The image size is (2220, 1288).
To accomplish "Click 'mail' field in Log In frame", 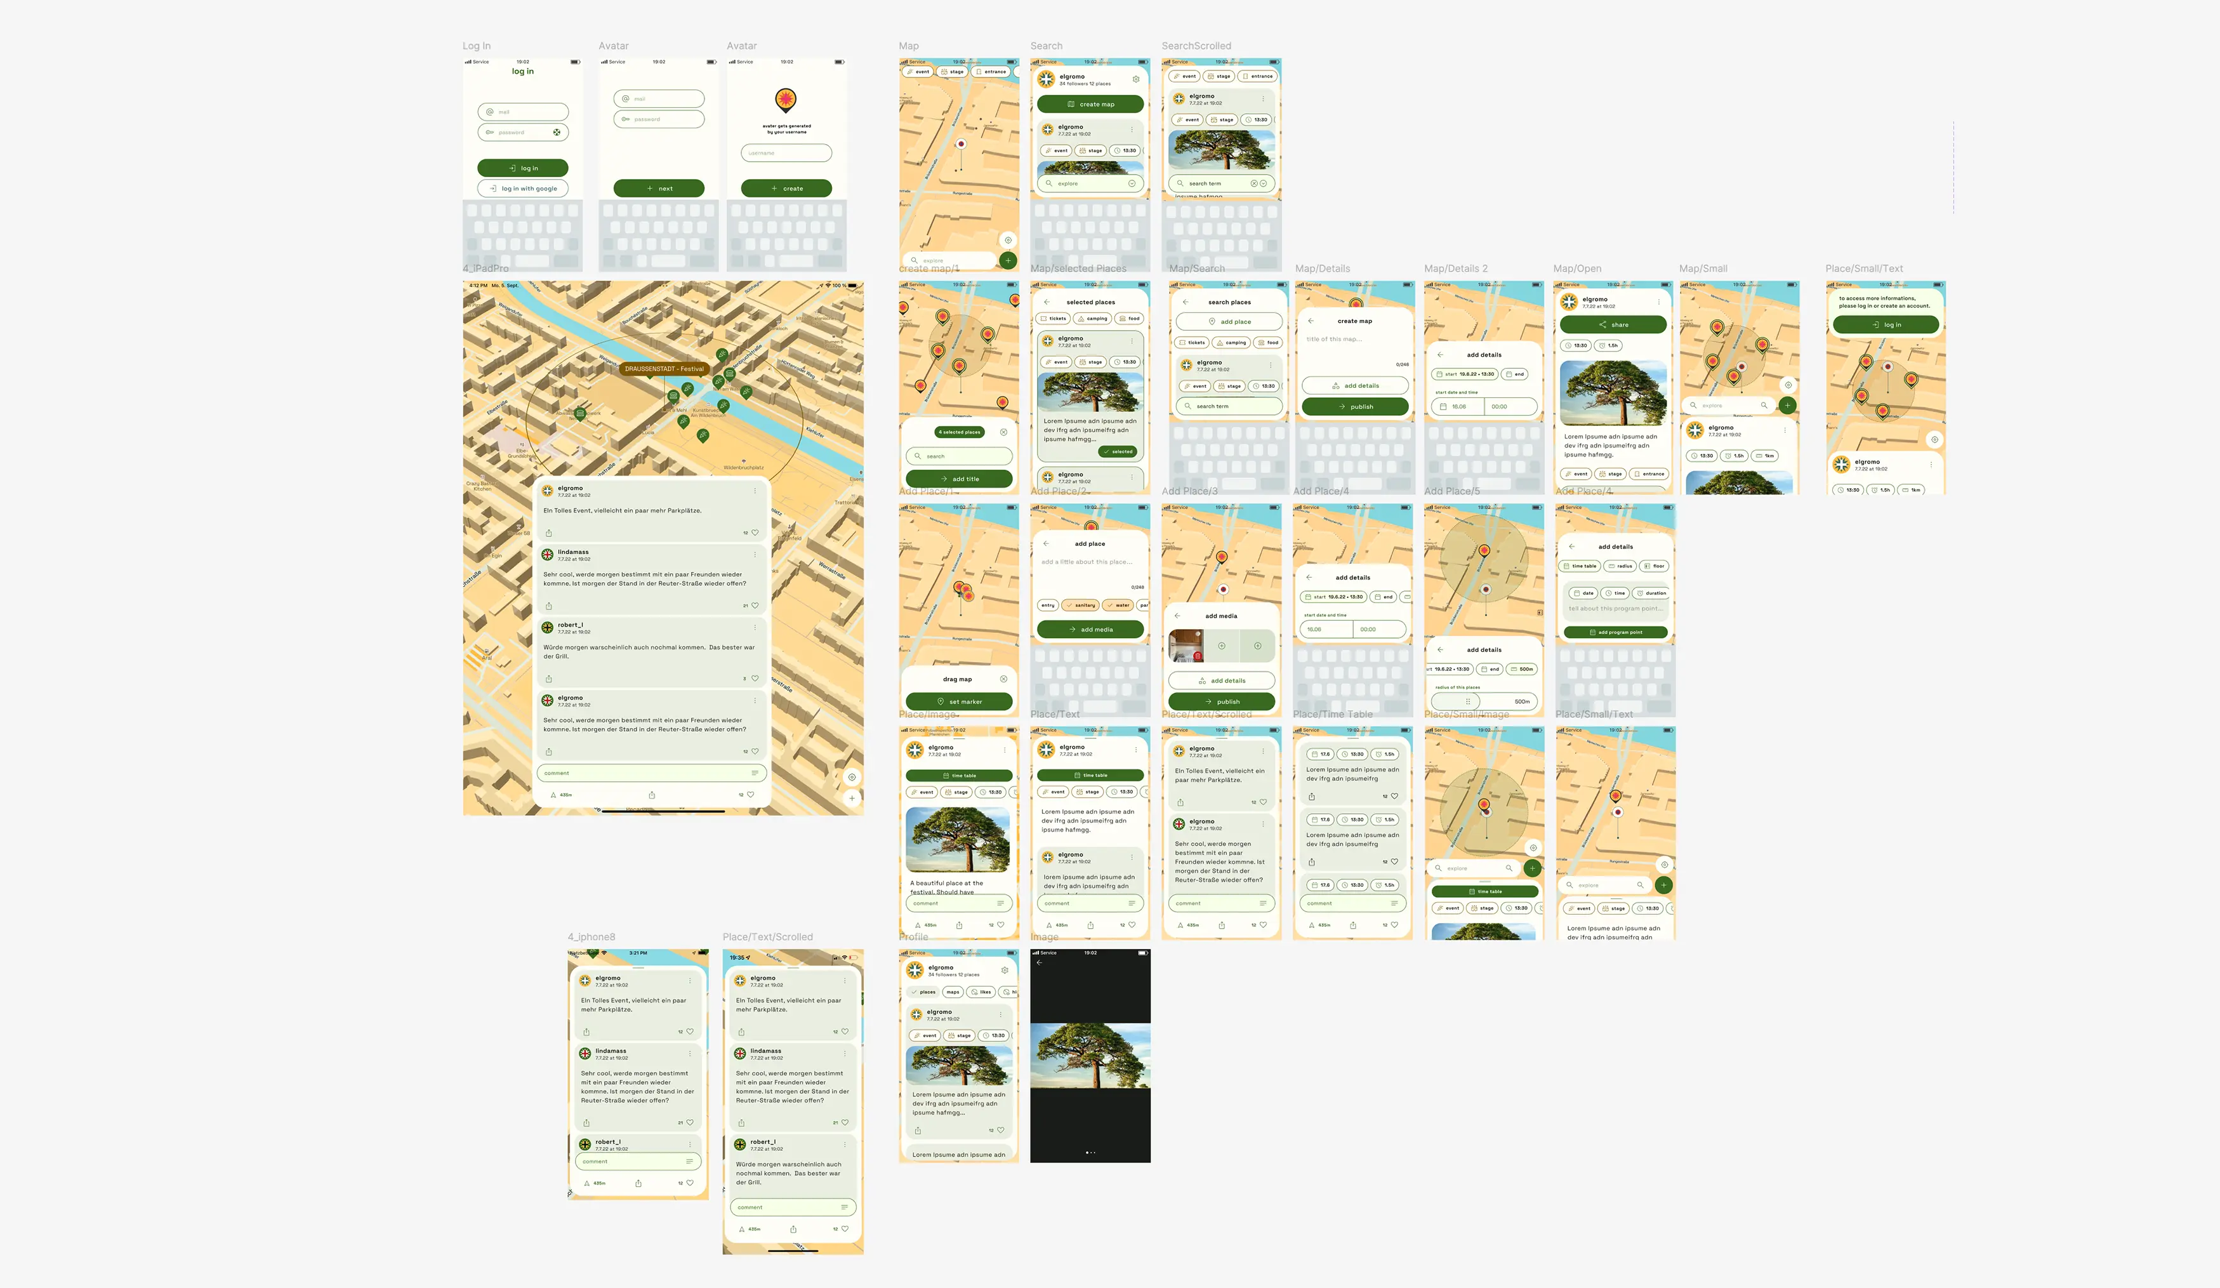I will coord(524,112).
